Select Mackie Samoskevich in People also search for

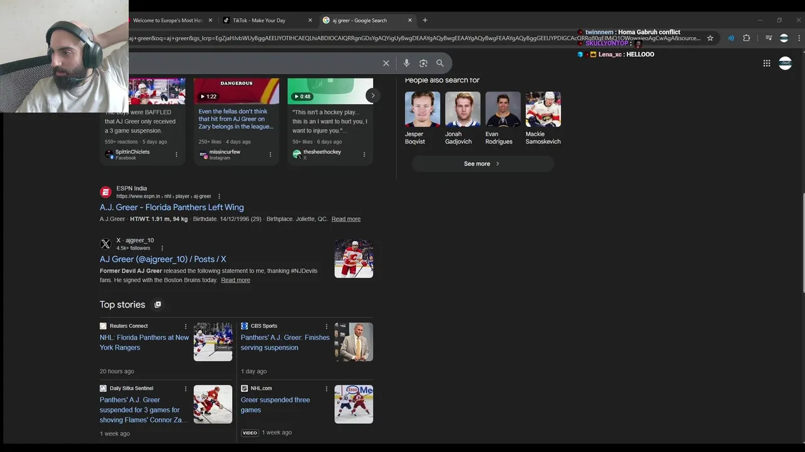pos(543,119)
